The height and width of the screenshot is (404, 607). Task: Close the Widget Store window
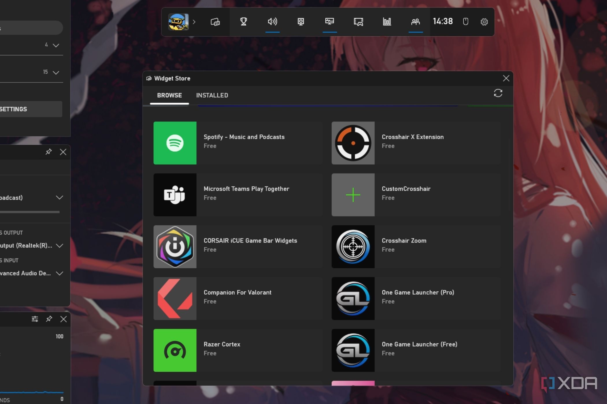506,78
